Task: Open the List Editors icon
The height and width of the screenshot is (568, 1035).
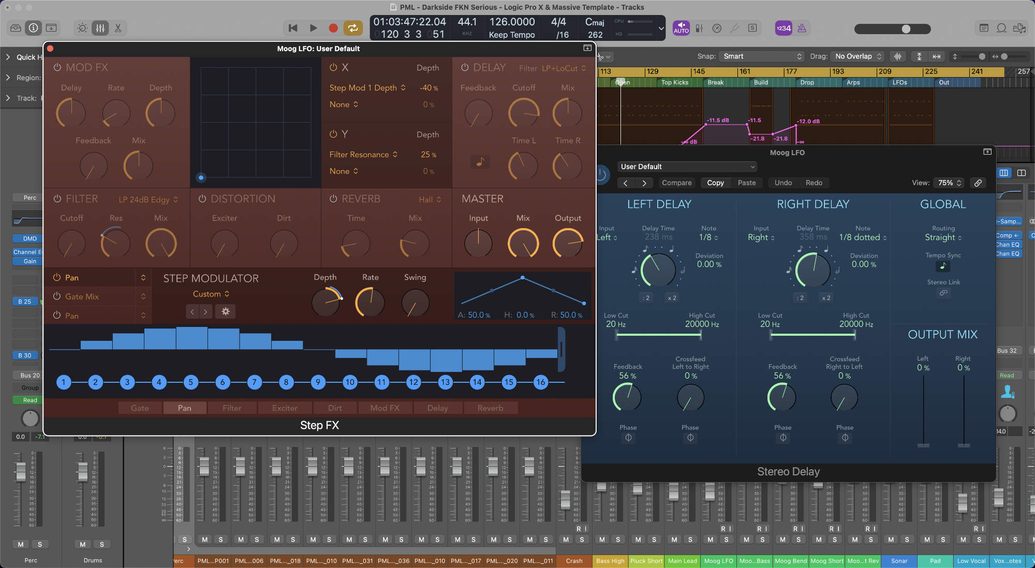Action: (984, 28)
